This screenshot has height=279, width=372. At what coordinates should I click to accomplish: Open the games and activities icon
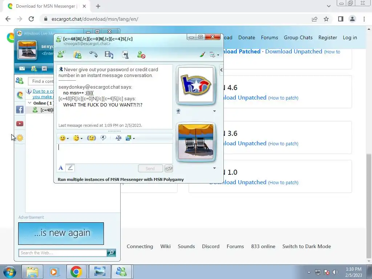click(125, 55)
